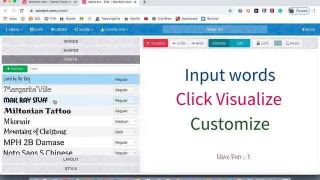The width and height of the screenshot is (320, 180).
Task: Switch to Edit mode
Action: tap(240, 43)
